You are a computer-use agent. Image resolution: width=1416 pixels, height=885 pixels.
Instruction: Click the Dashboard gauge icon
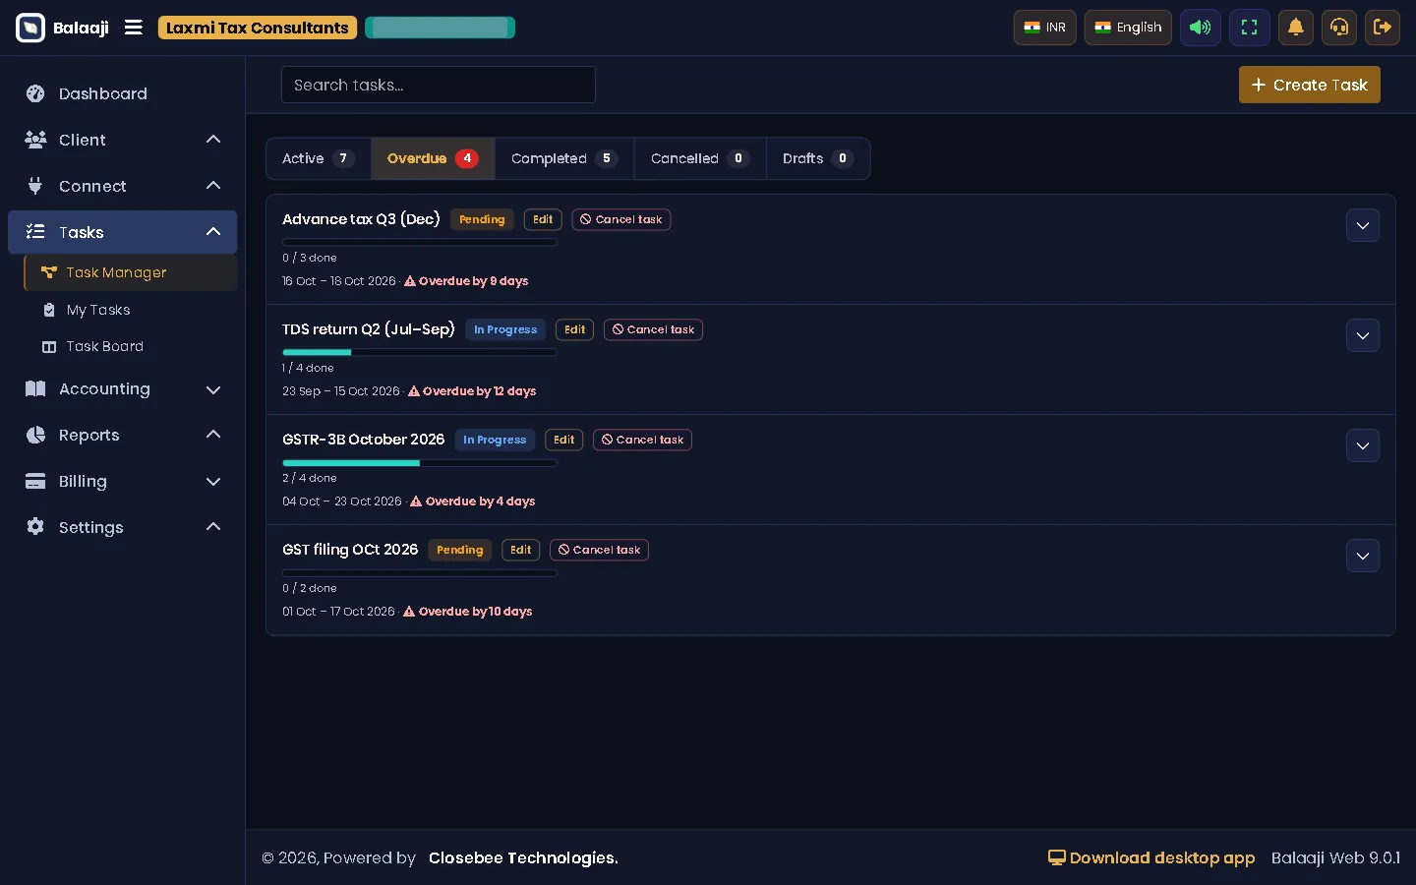click(x=35, y=93)
